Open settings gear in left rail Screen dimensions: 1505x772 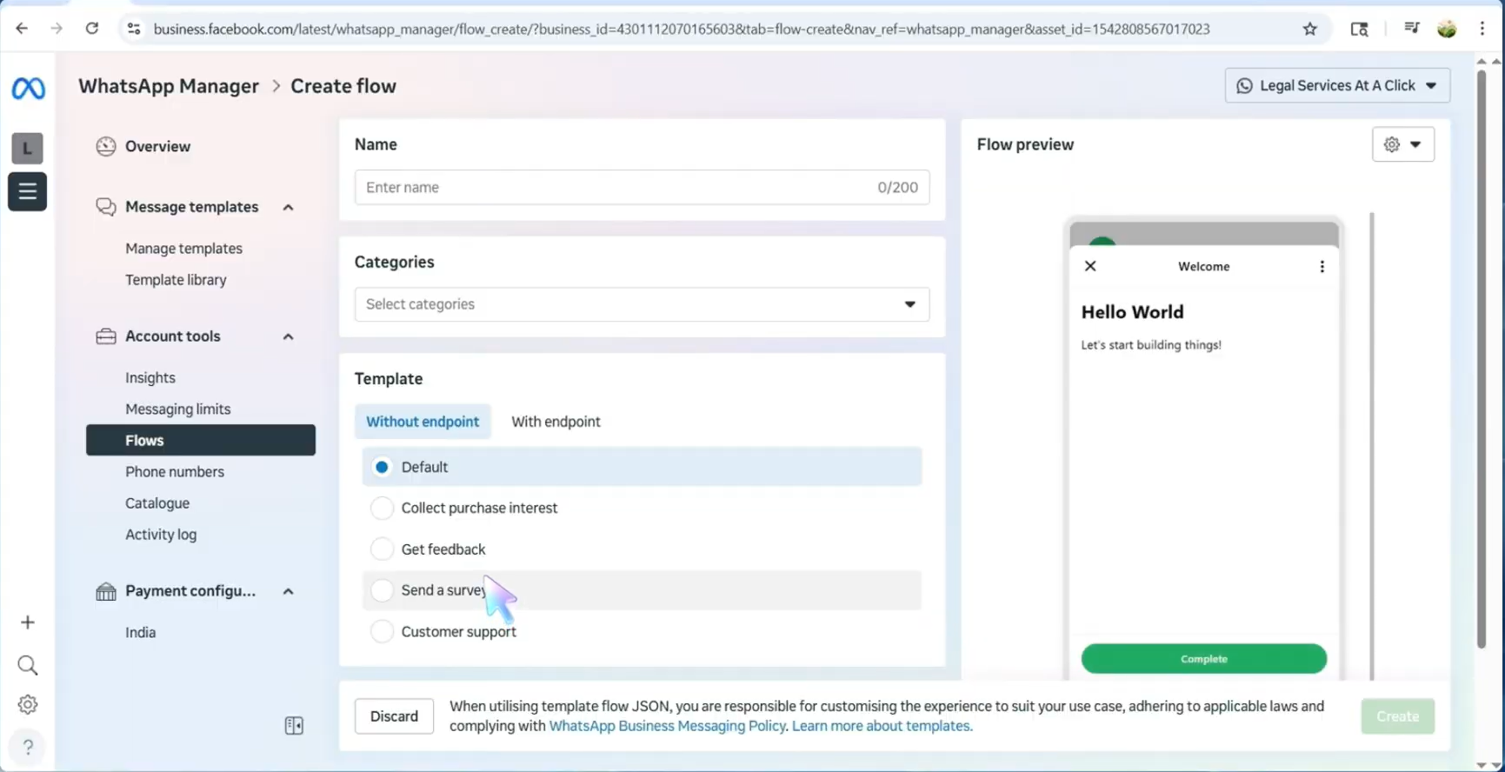[28, 704]
